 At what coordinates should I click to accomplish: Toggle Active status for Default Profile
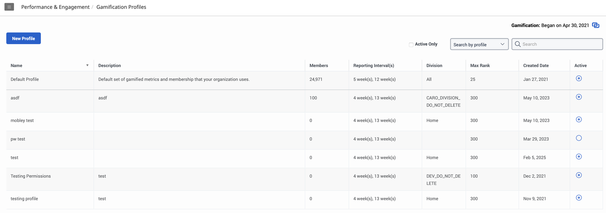578,78
